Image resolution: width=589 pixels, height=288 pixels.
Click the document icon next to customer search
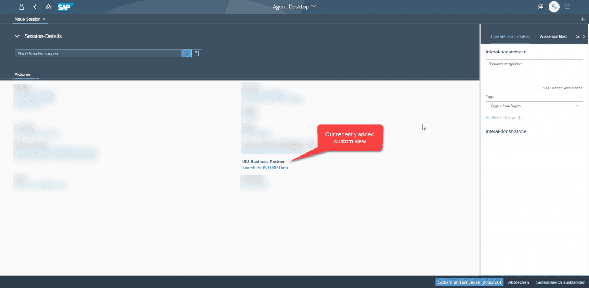(197, 53)
